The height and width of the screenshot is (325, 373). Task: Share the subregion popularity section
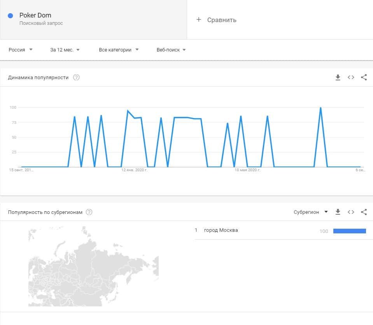[364, 212]
